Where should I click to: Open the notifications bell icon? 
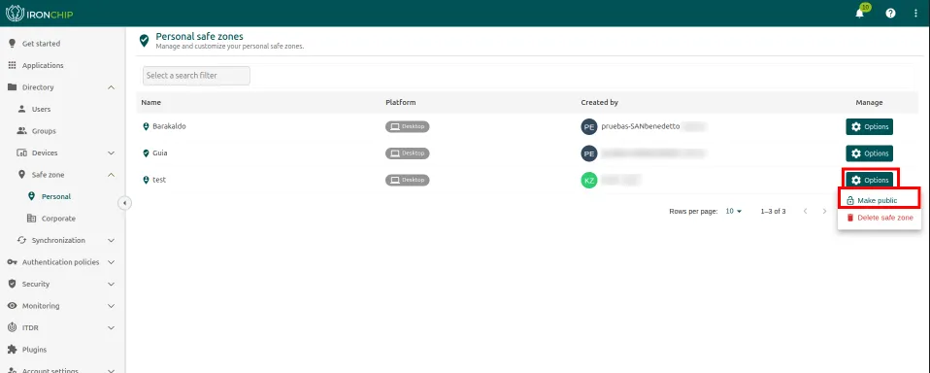[859, 13]
